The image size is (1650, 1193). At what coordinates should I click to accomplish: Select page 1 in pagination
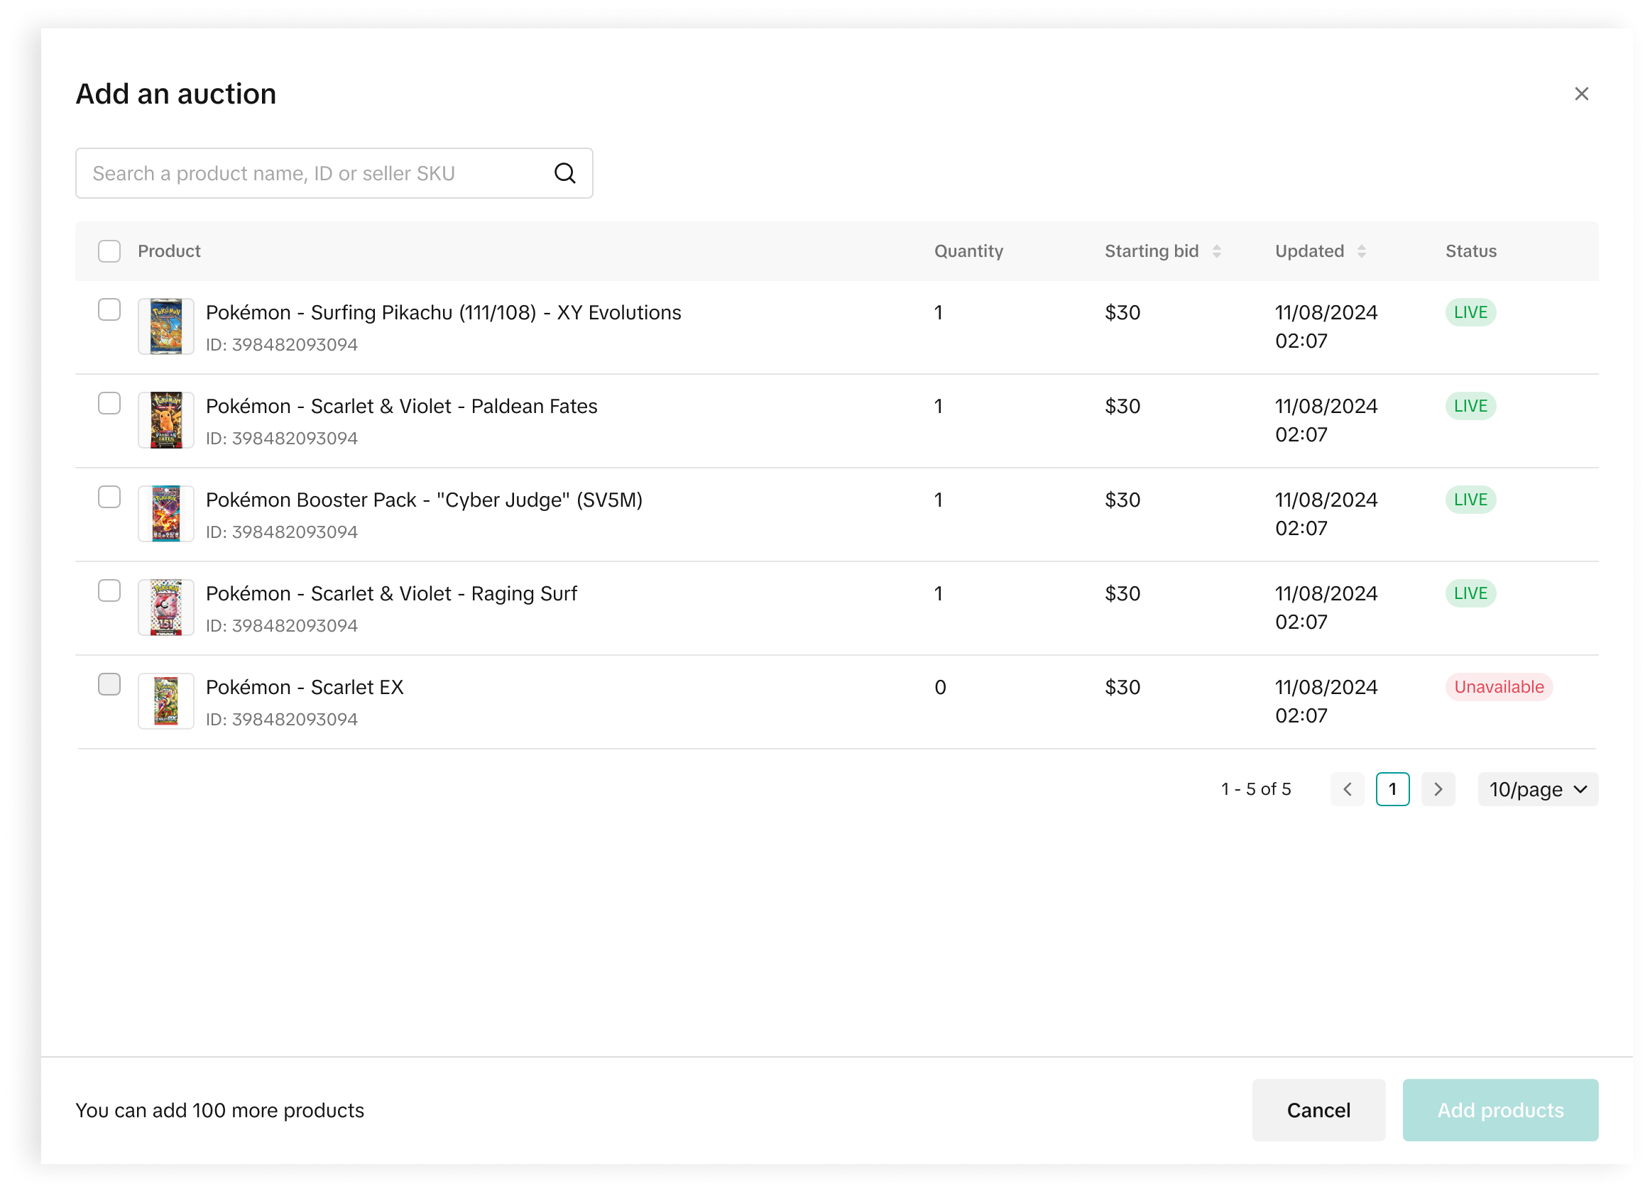coord(1392,789)
